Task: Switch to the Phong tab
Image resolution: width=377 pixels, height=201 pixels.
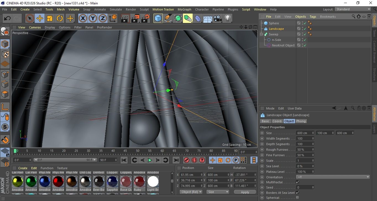Action: 301,121
